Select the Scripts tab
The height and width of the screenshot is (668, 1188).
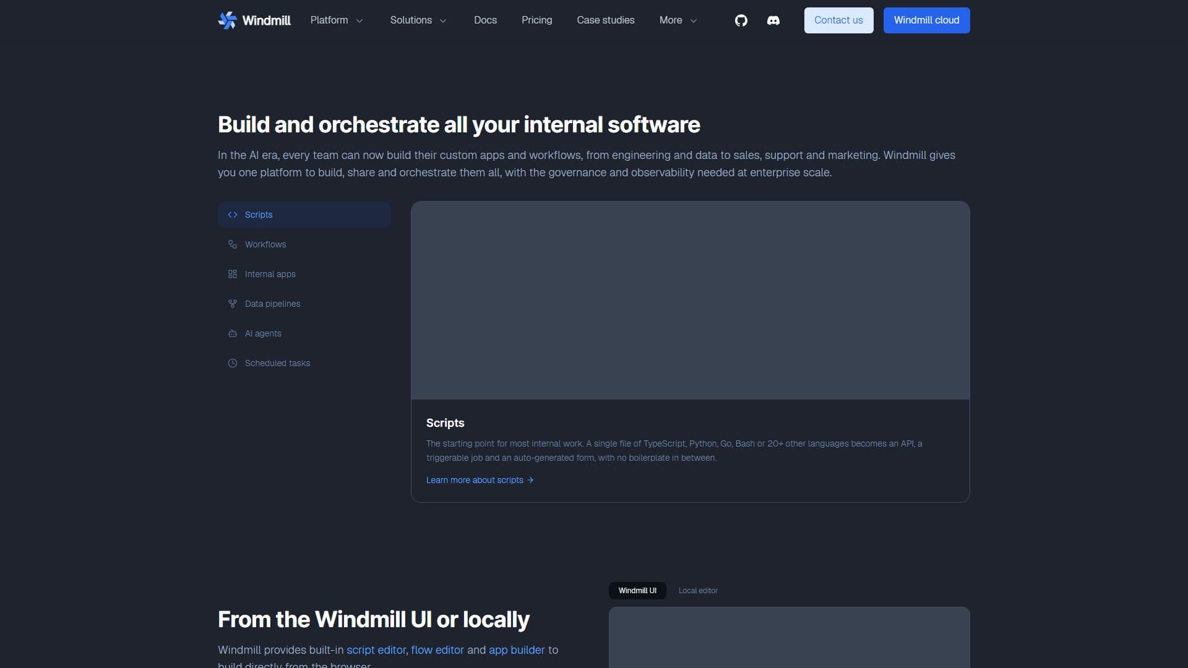304,215
